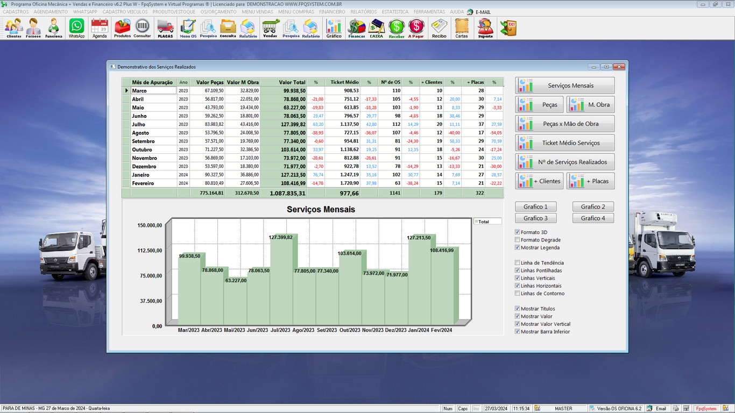The width and height of the screenshot is (735, 413).
Task: Click the Mês de Apuração column header
Action: pos(153,82)
